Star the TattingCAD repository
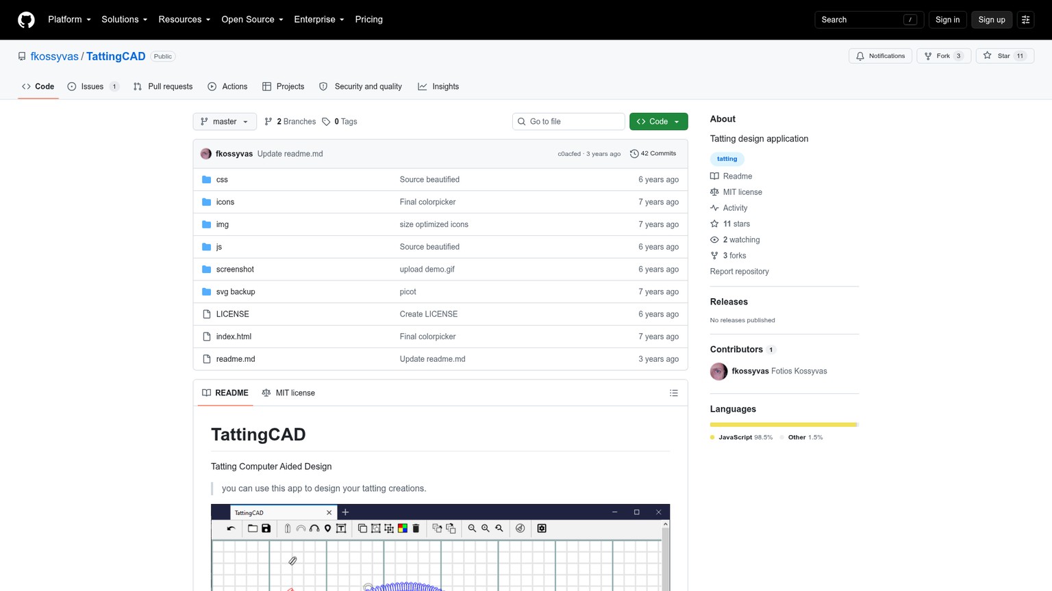Viewport: 1052px width, 591px height. click(x=1005, y=56)
